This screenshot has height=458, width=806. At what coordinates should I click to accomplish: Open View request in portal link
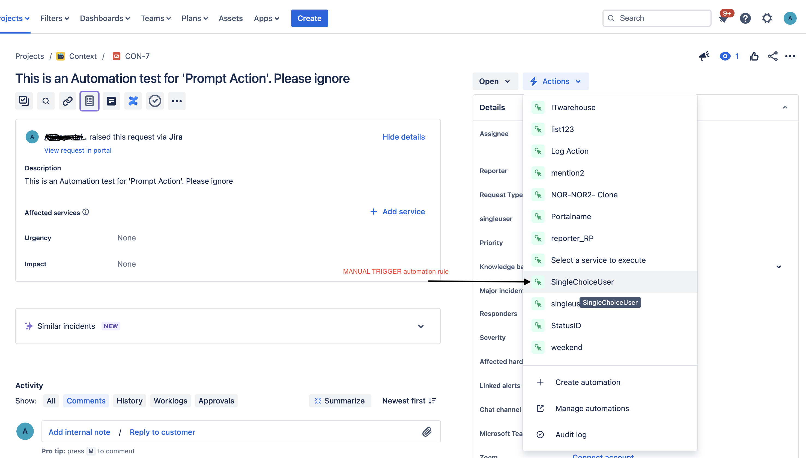pos(78,150)
